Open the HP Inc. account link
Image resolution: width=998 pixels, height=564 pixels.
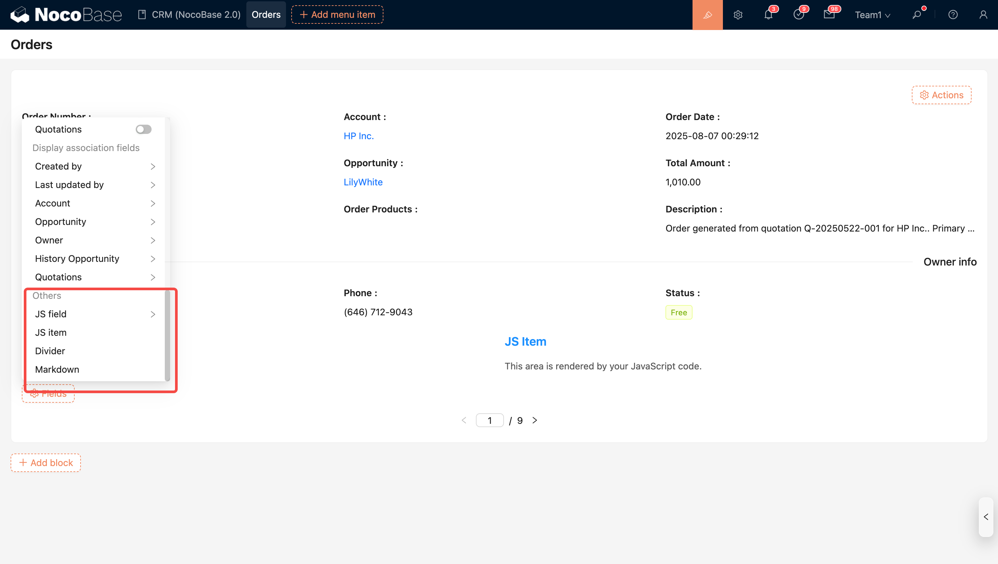[359, 136]
